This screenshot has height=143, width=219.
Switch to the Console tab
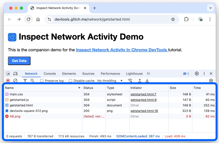click(50, 74)
